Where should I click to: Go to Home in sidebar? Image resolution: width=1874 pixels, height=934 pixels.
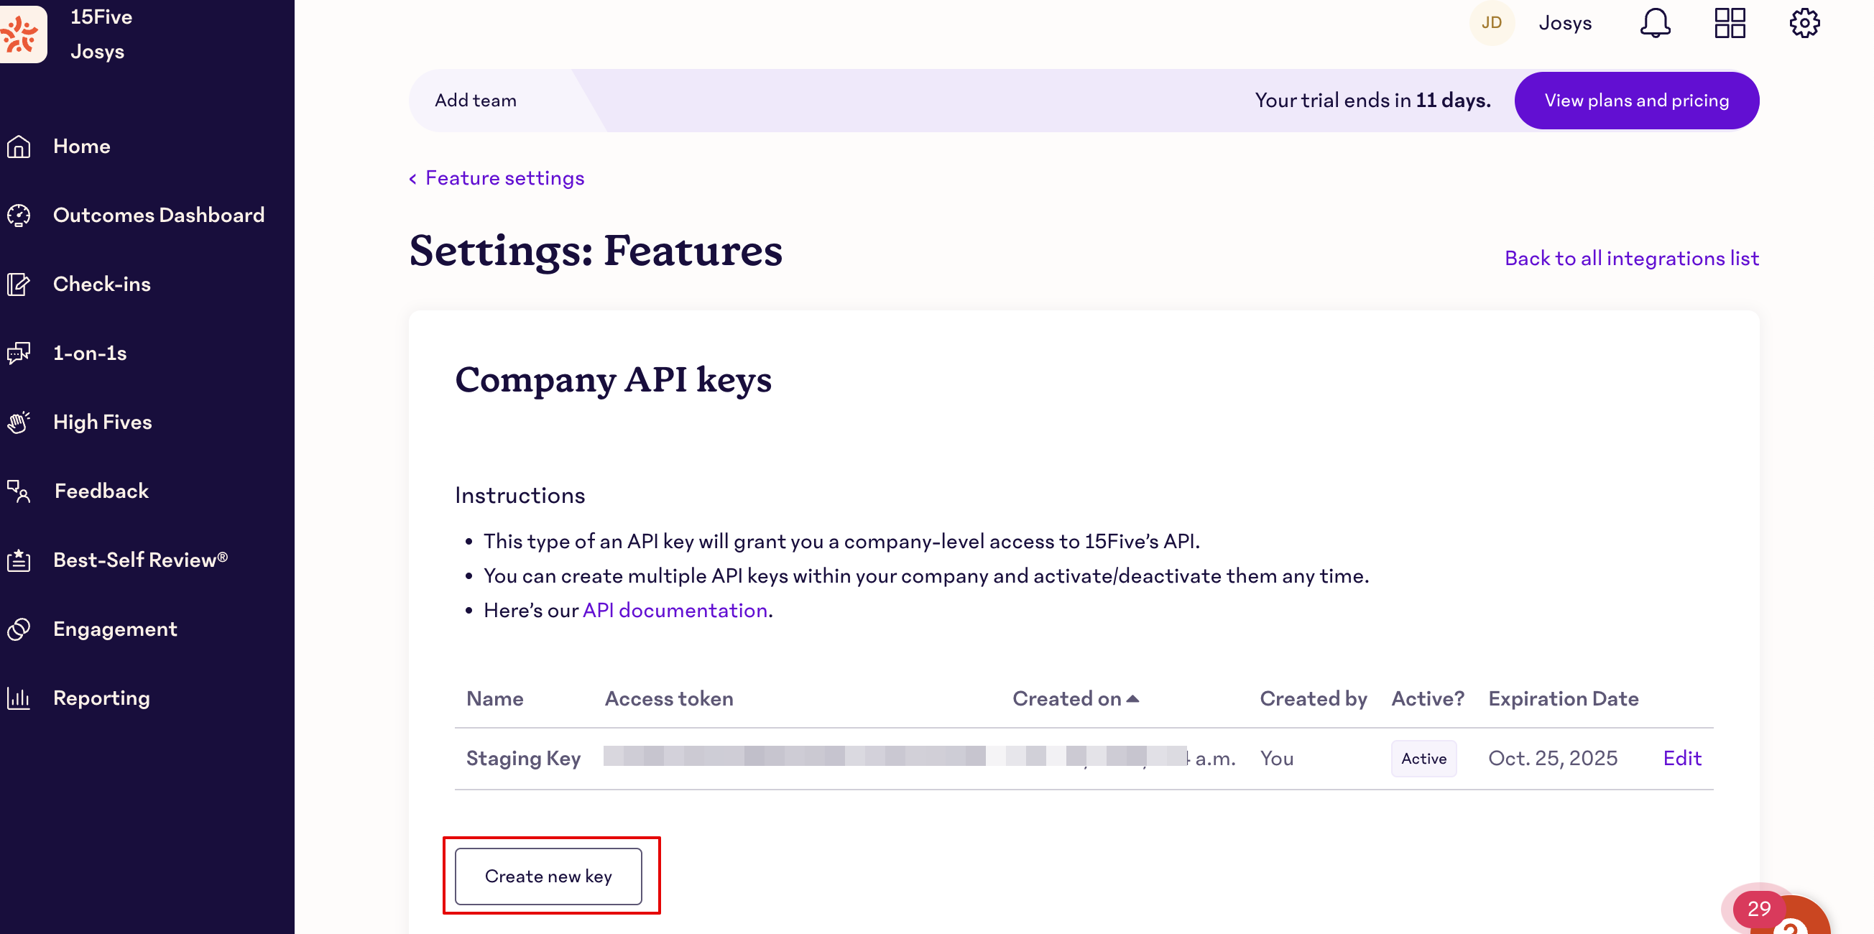[81, 147]
